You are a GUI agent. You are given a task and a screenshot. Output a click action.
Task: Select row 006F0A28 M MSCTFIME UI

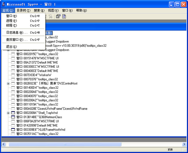38,121
